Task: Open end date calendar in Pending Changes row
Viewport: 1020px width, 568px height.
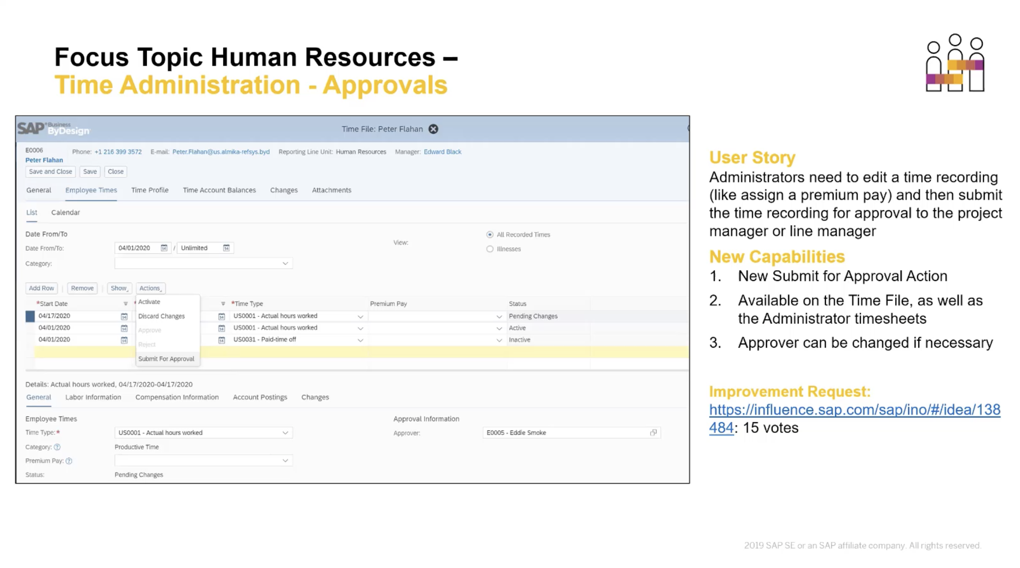Action: (x=221, y=316)
